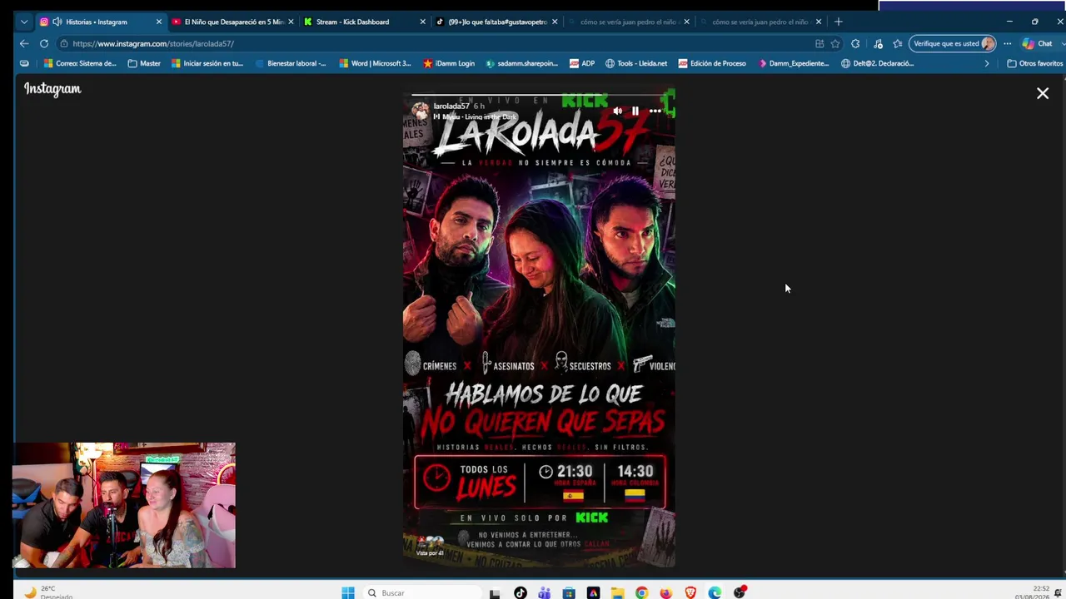Open Microsoft Edge from the taskbar

(x=715, y=593)
